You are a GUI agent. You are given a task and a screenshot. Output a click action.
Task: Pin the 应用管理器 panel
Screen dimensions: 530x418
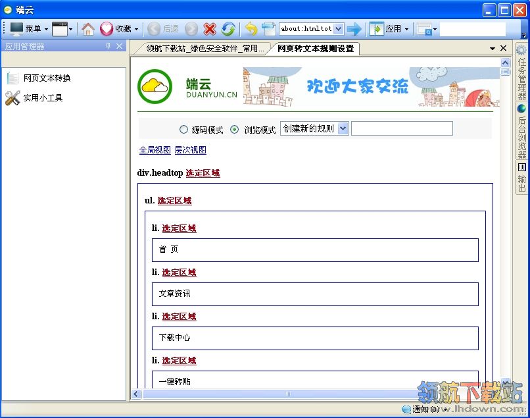coord(108,45)
